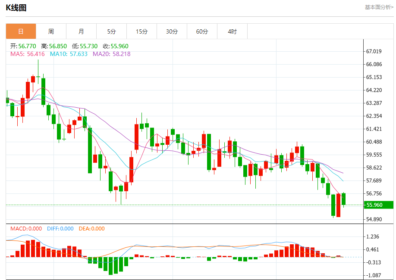Switch to the 月 monthly tab
This screenshot has height=280, width=396.
[x=81, y=31]
